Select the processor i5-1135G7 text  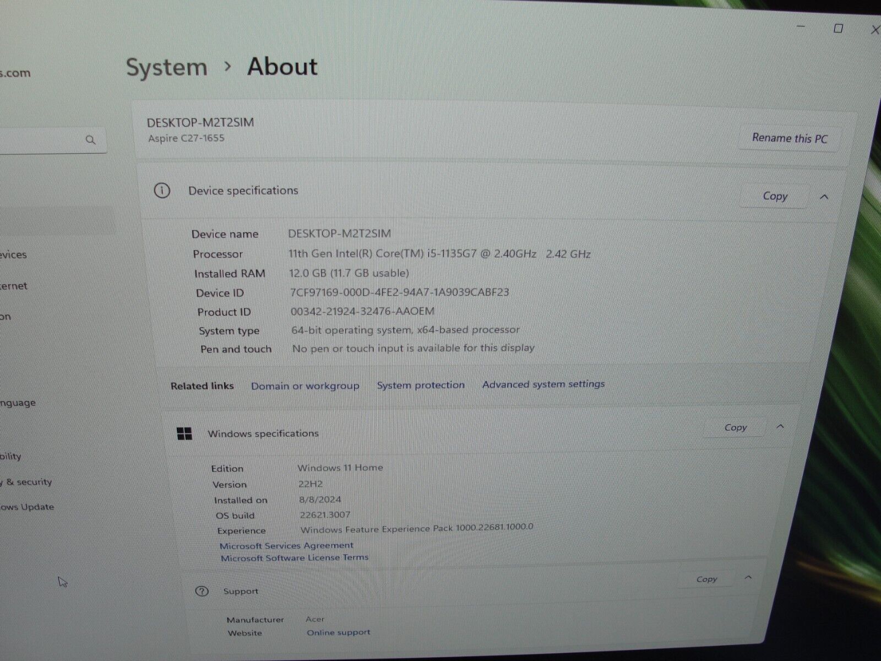pyautogui.click(x=439, y=254)
